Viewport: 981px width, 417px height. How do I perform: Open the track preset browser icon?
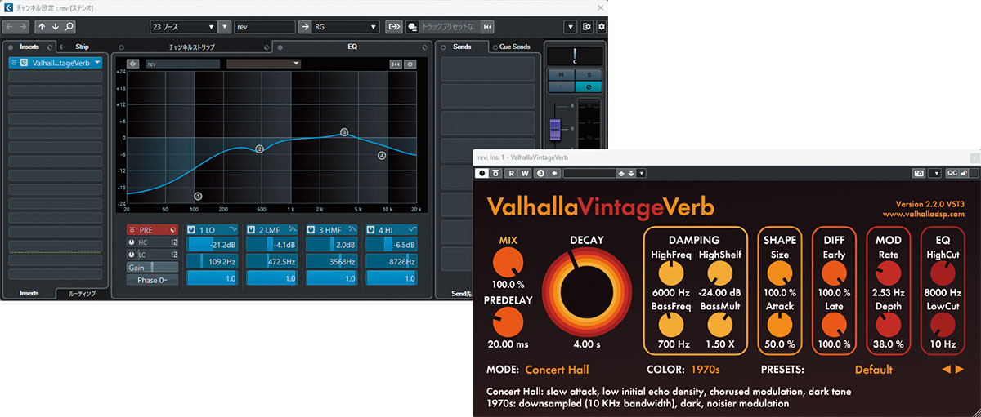pos(412,27)
